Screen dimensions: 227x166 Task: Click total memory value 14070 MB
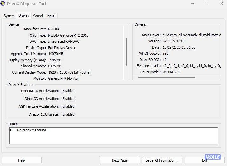[56, 54]
